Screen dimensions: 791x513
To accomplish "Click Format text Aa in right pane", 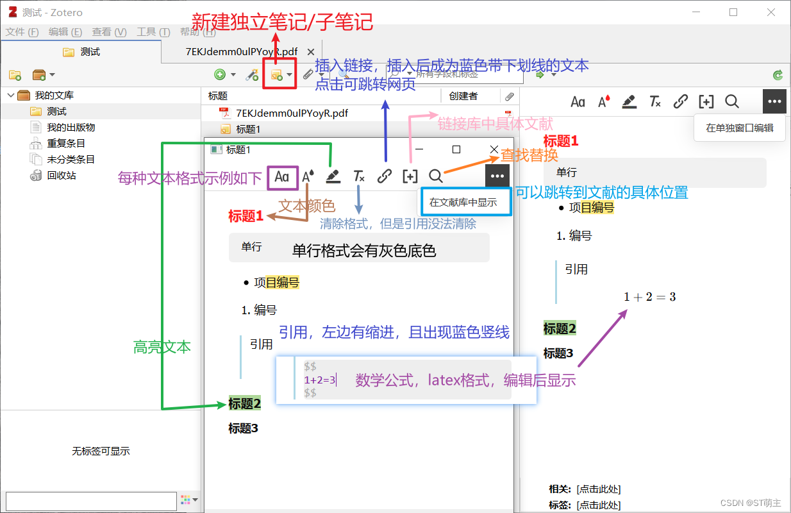I will point(578,101).
